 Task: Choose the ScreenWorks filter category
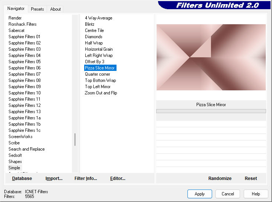click(21, 137)
